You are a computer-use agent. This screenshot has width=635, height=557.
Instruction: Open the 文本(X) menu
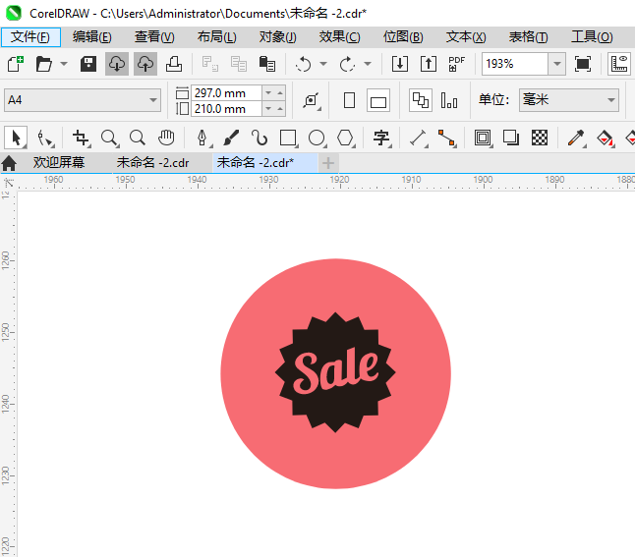[x=466, y=37]
